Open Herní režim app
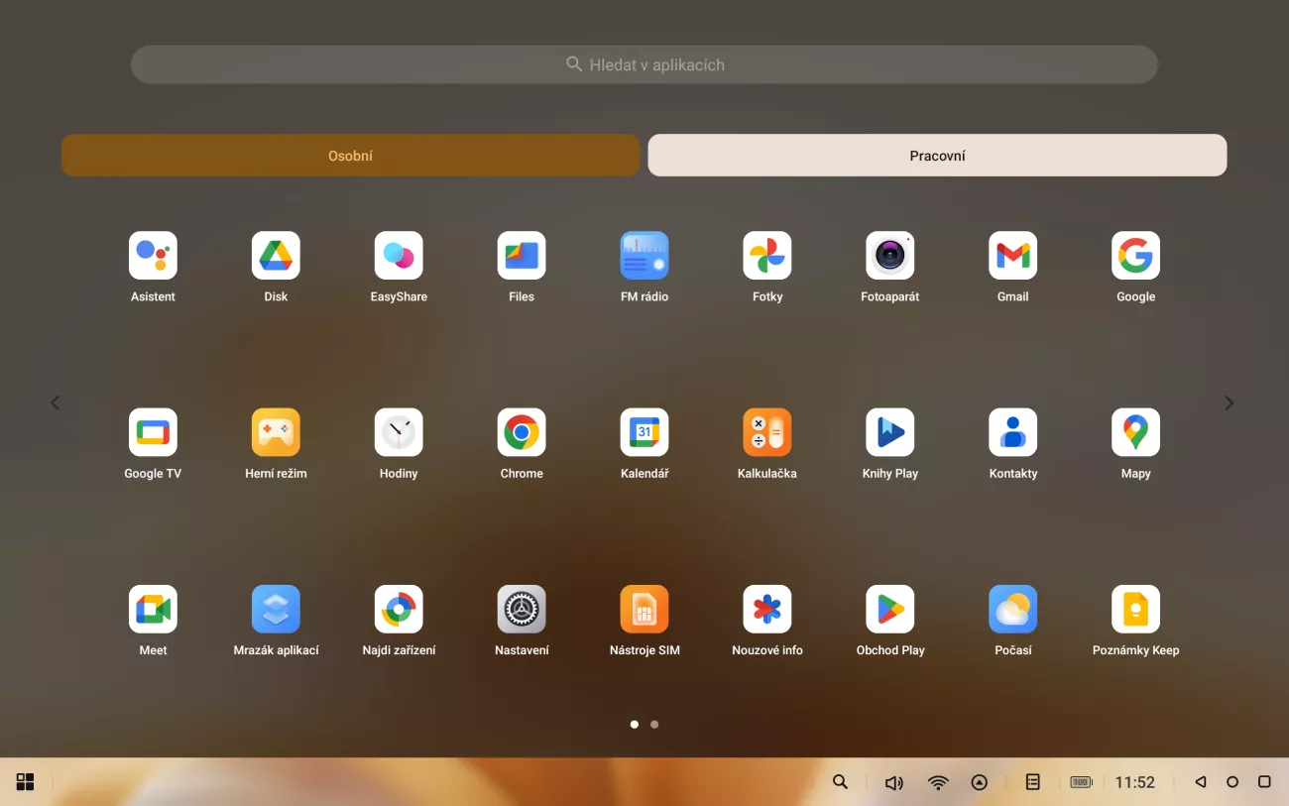This screenshot has height=806, width=1289. [x=276, y=432]
